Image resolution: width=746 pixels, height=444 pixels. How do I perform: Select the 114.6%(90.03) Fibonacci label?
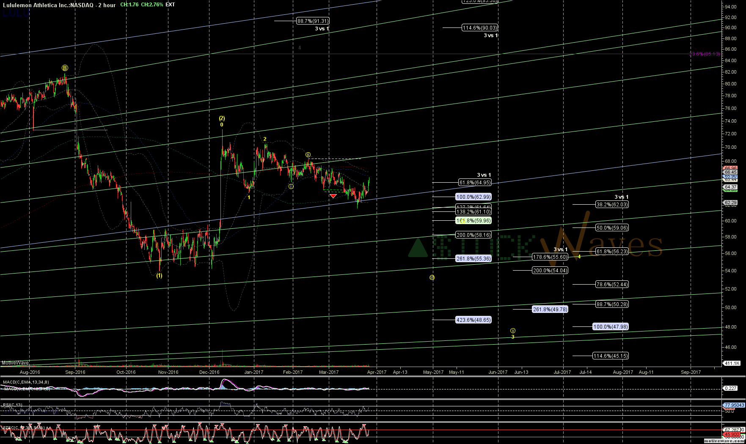480,28
